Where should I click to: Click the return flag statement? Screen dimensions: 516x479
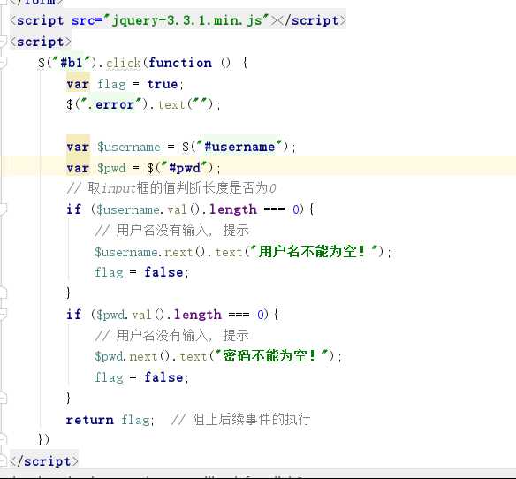[110, 420]
